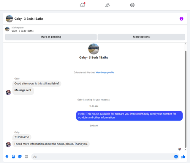Click seen-receipt mini avatar
The width and height of the screenshot is (190, 163).
[180, 149]
